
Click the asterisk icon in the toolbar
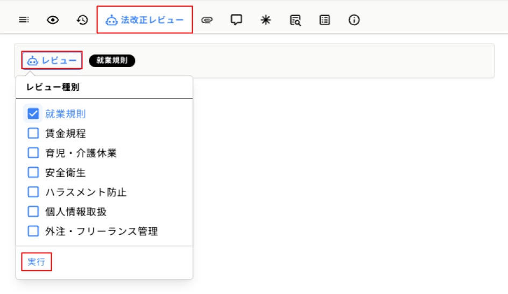(x=266, y=20)
